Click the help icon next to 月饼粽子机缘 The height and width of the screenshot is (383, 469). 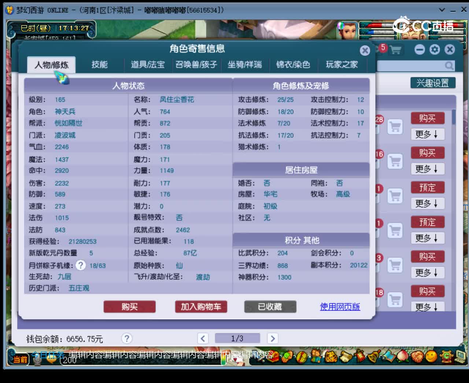click(x=81, y=265)
